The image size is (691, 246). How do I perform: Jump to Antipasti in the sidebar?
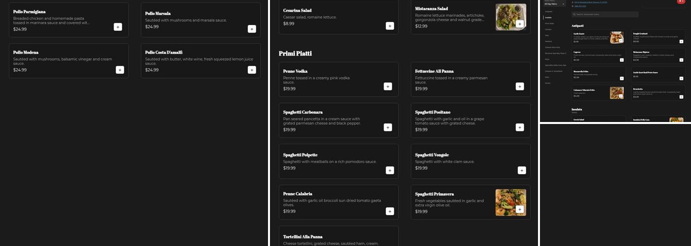[x=549, y=11]
